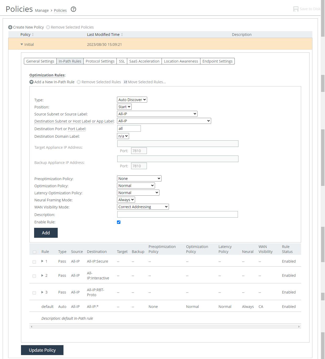Expand rule 2 details triangle

42,275
